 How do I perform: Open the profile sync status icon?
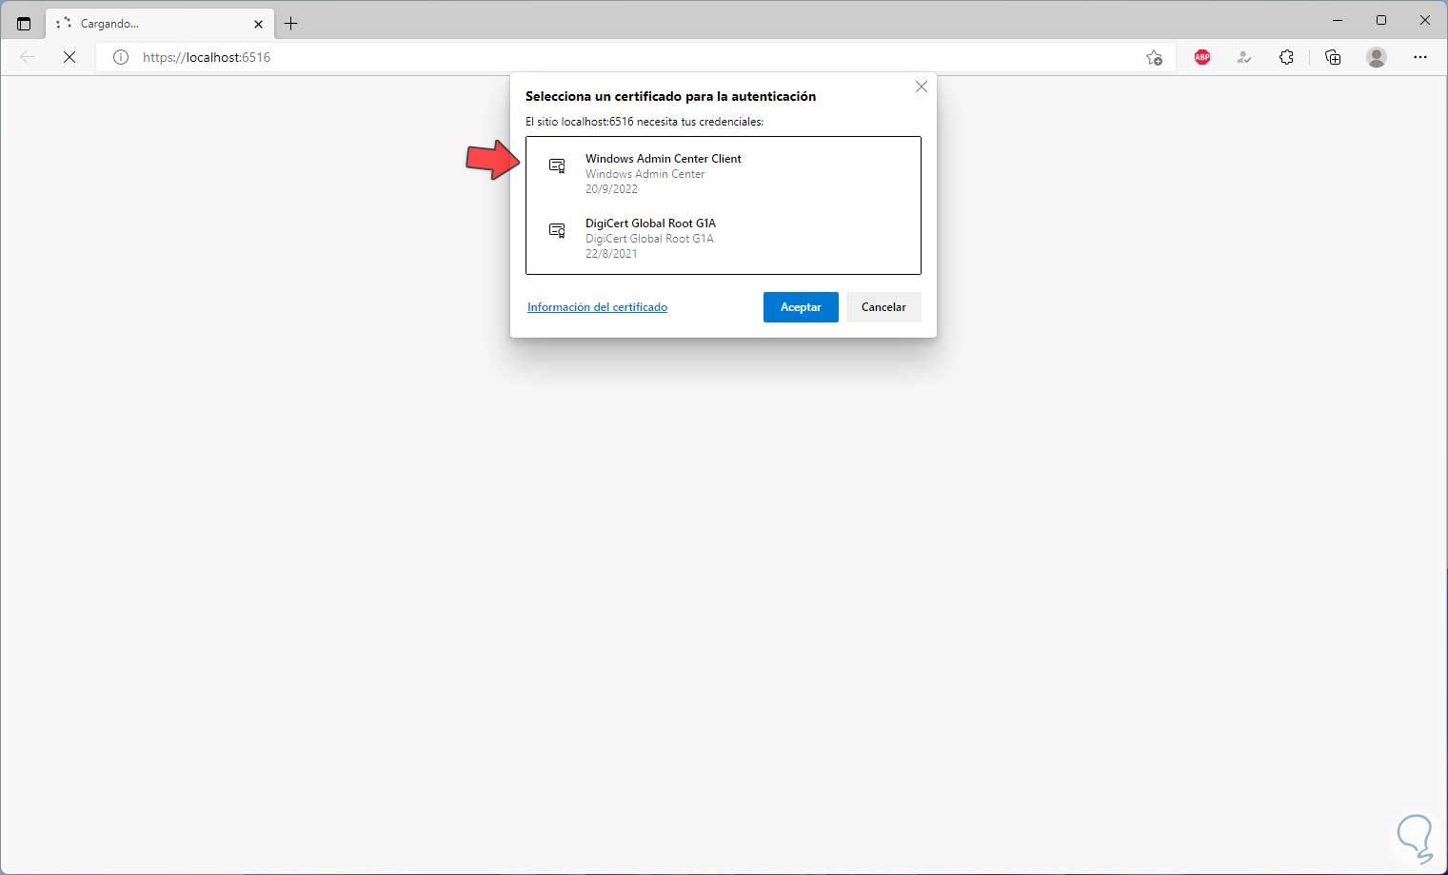[x=1244, y=57]
